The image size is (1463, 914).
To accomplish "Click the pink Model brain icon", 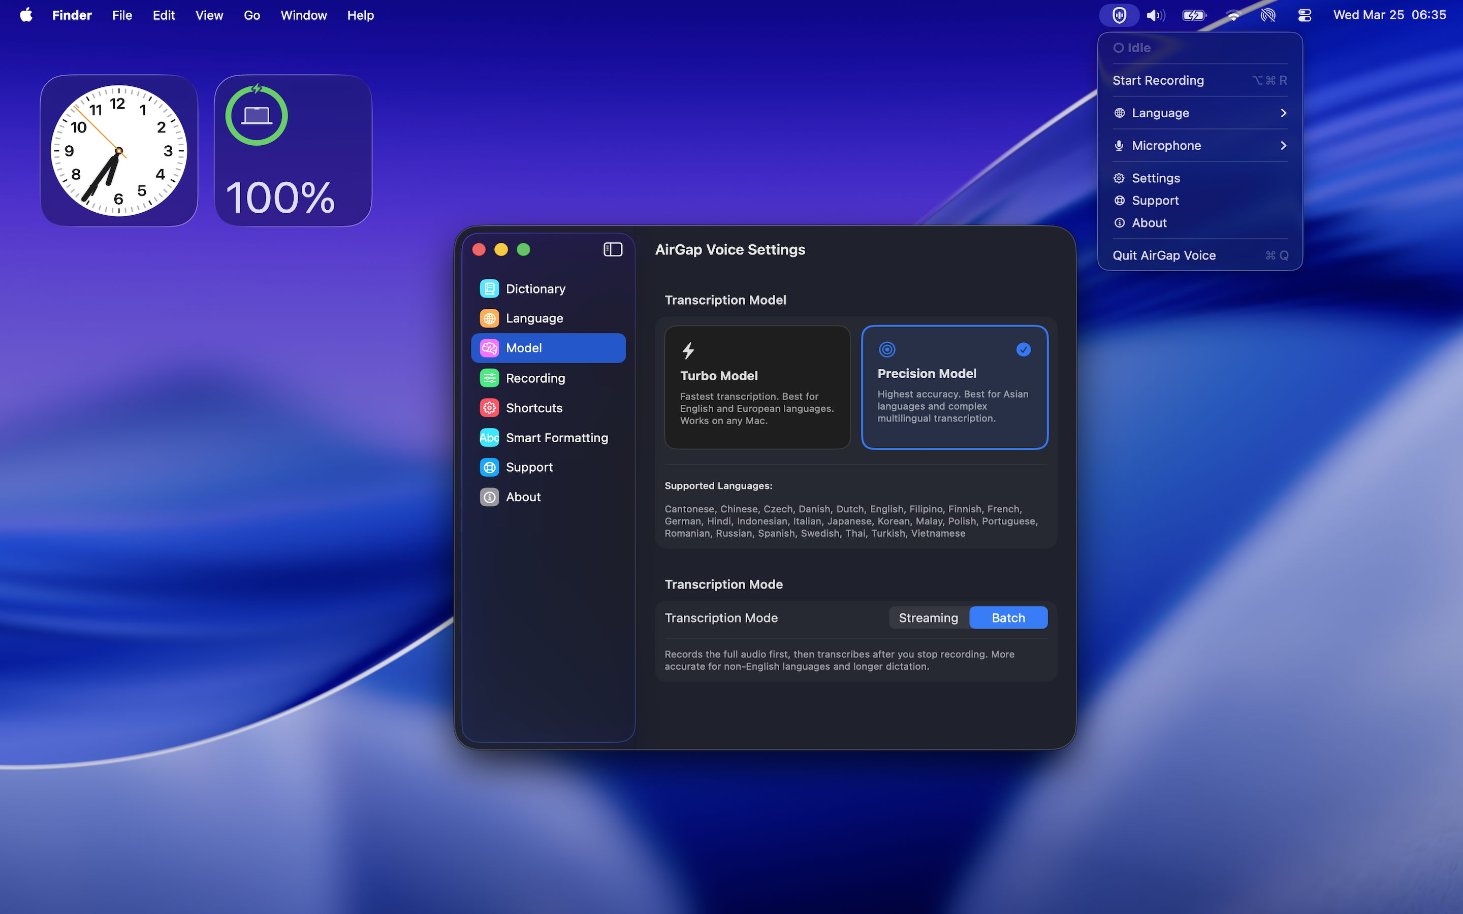I will (x=489, y=348).
